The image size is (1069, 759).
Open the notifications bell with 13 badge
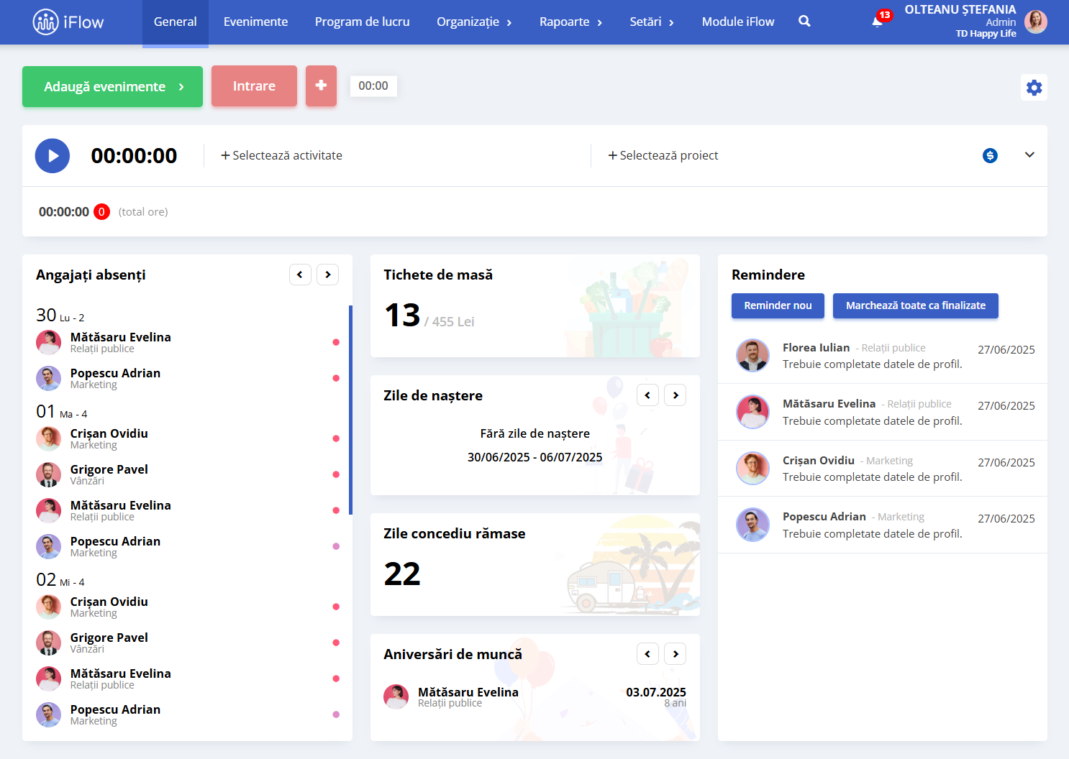878,21
